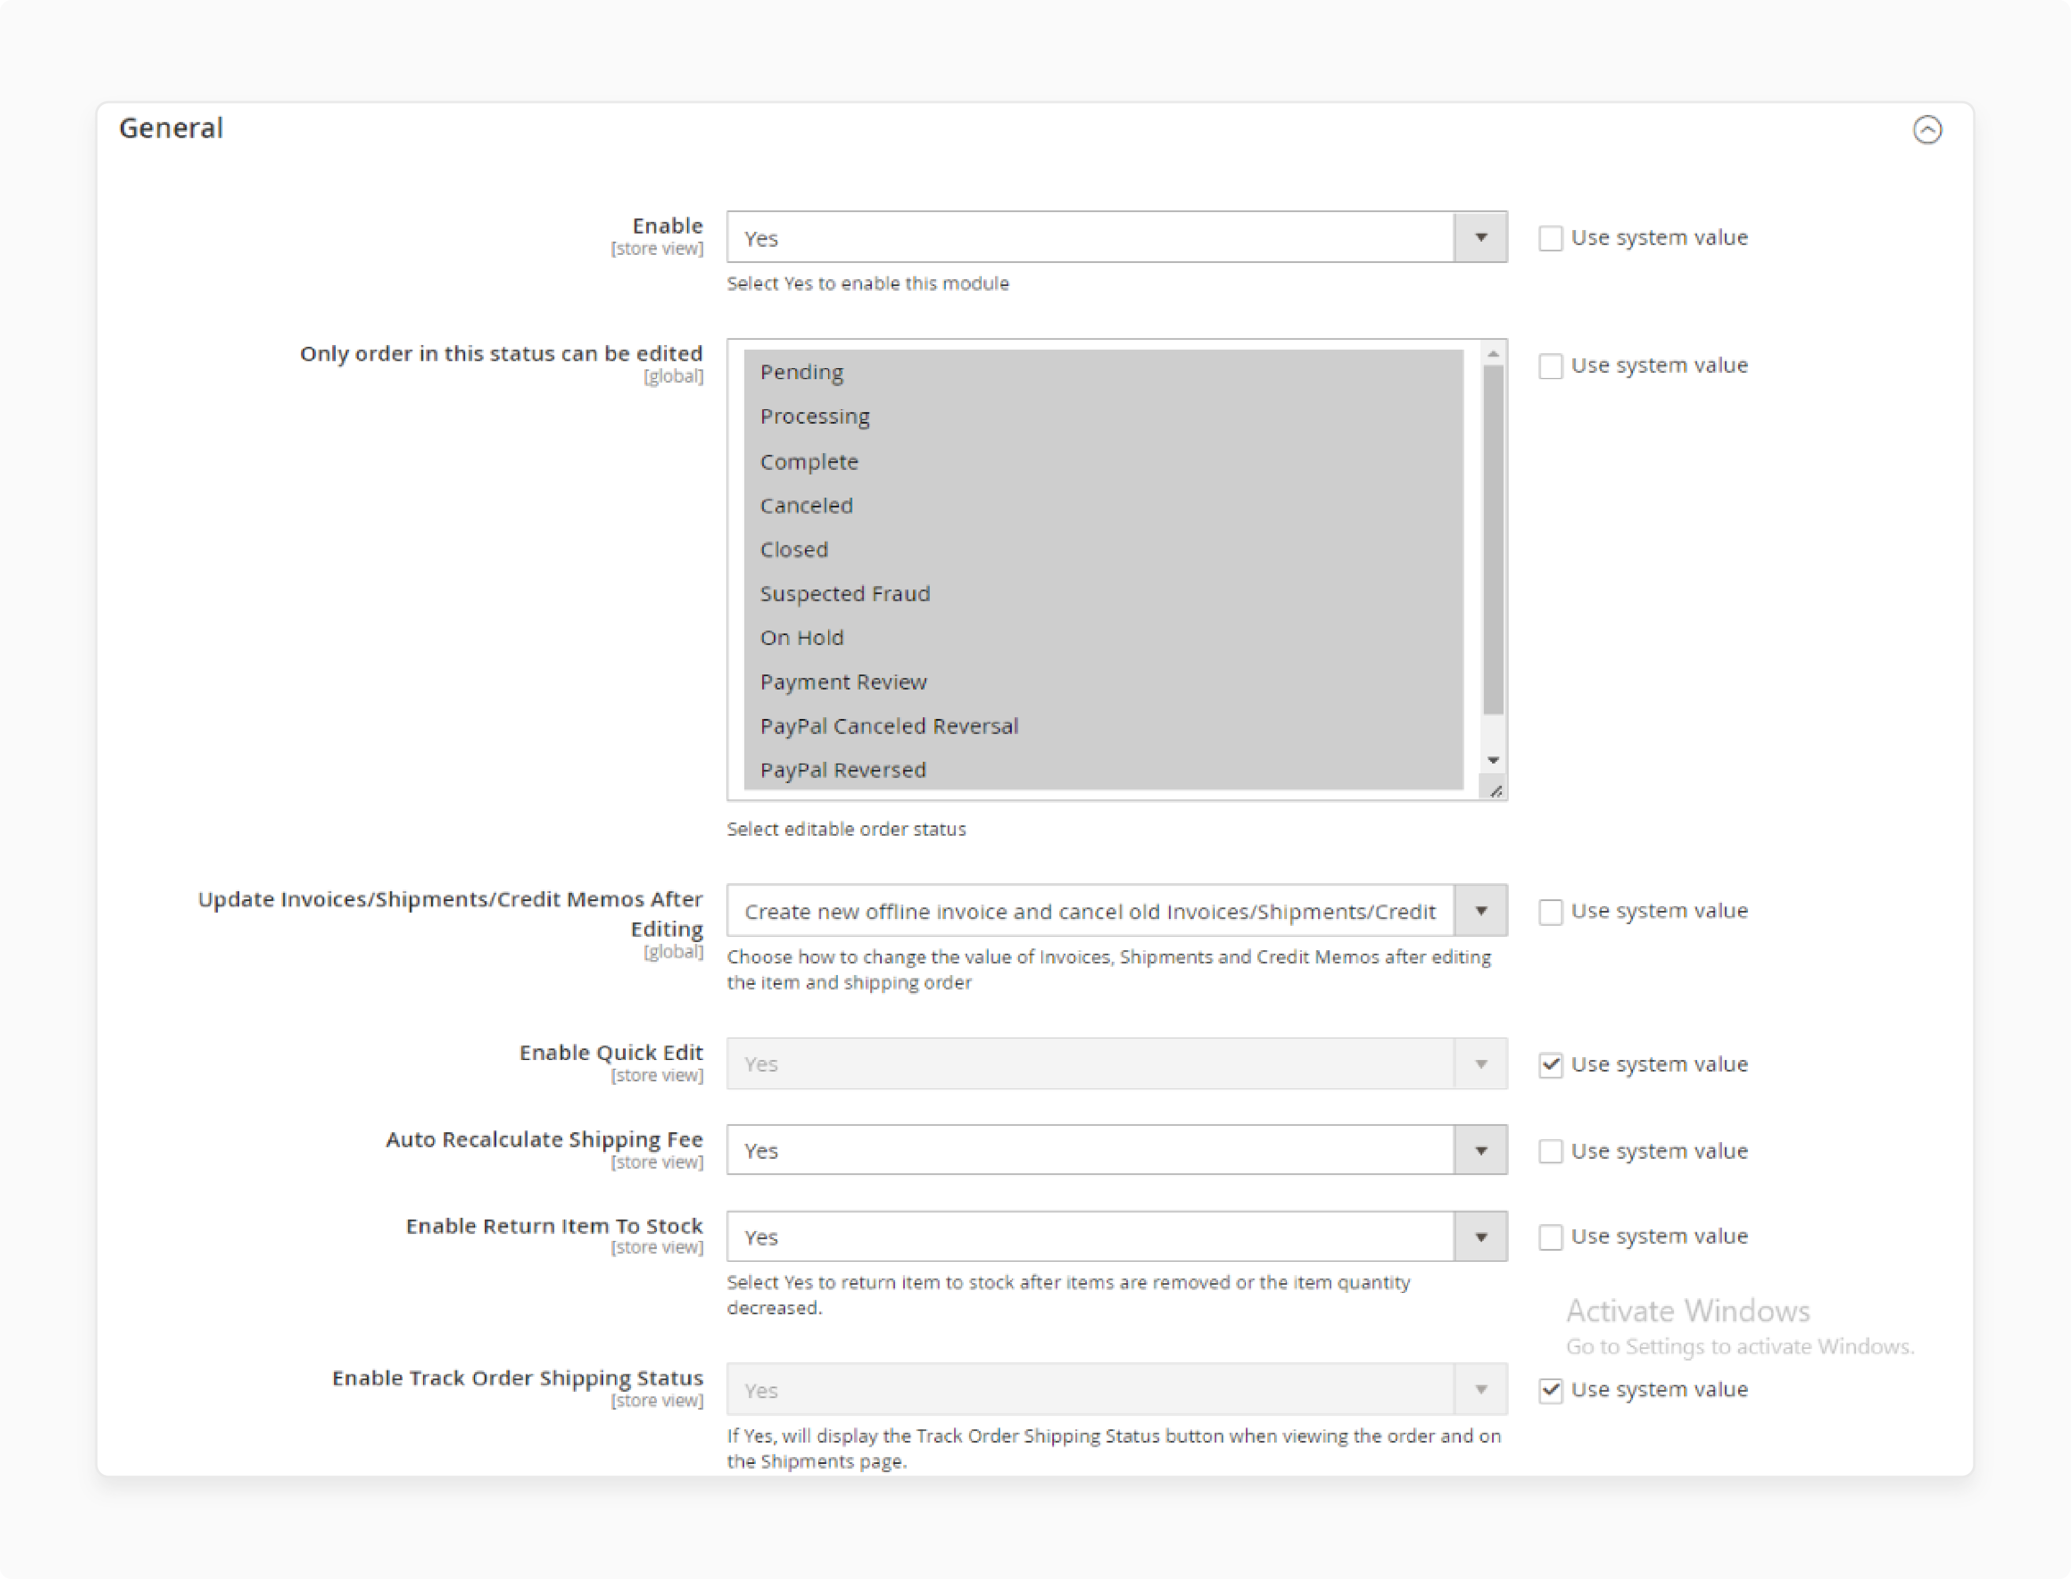This screenshot has height=1579, width=2071.
Task: Select Payment Review in the status list
Action: (x=1103, y=683)
